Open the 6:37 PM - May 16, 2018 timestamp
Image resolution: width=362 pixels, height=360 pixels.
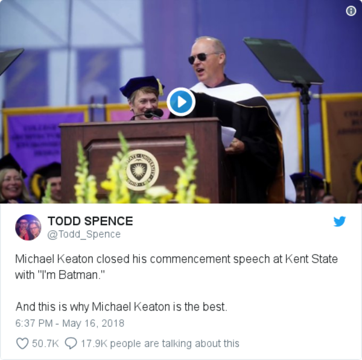point(69,323)
